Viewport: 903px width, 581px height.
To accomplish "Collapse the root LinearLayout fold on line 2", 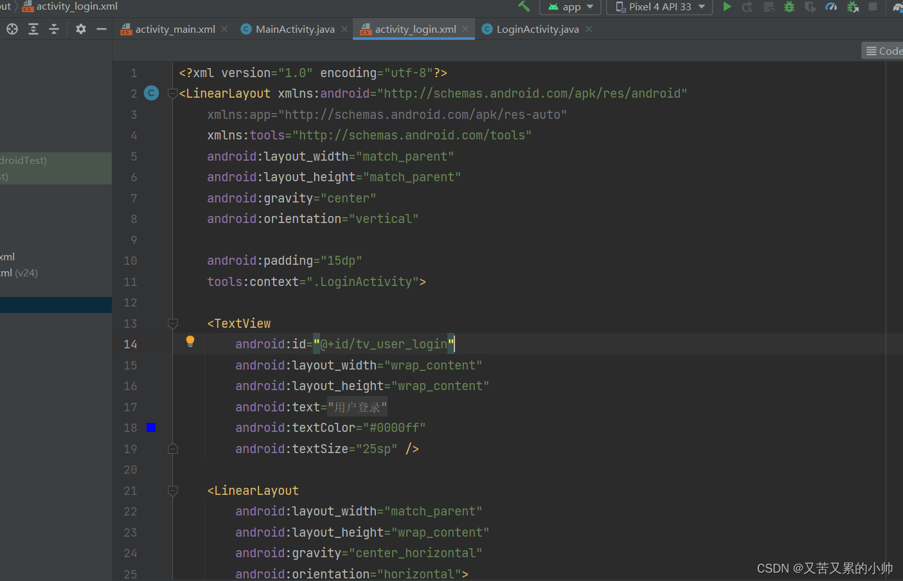I will pyautogui.click(x=172, y=94).
